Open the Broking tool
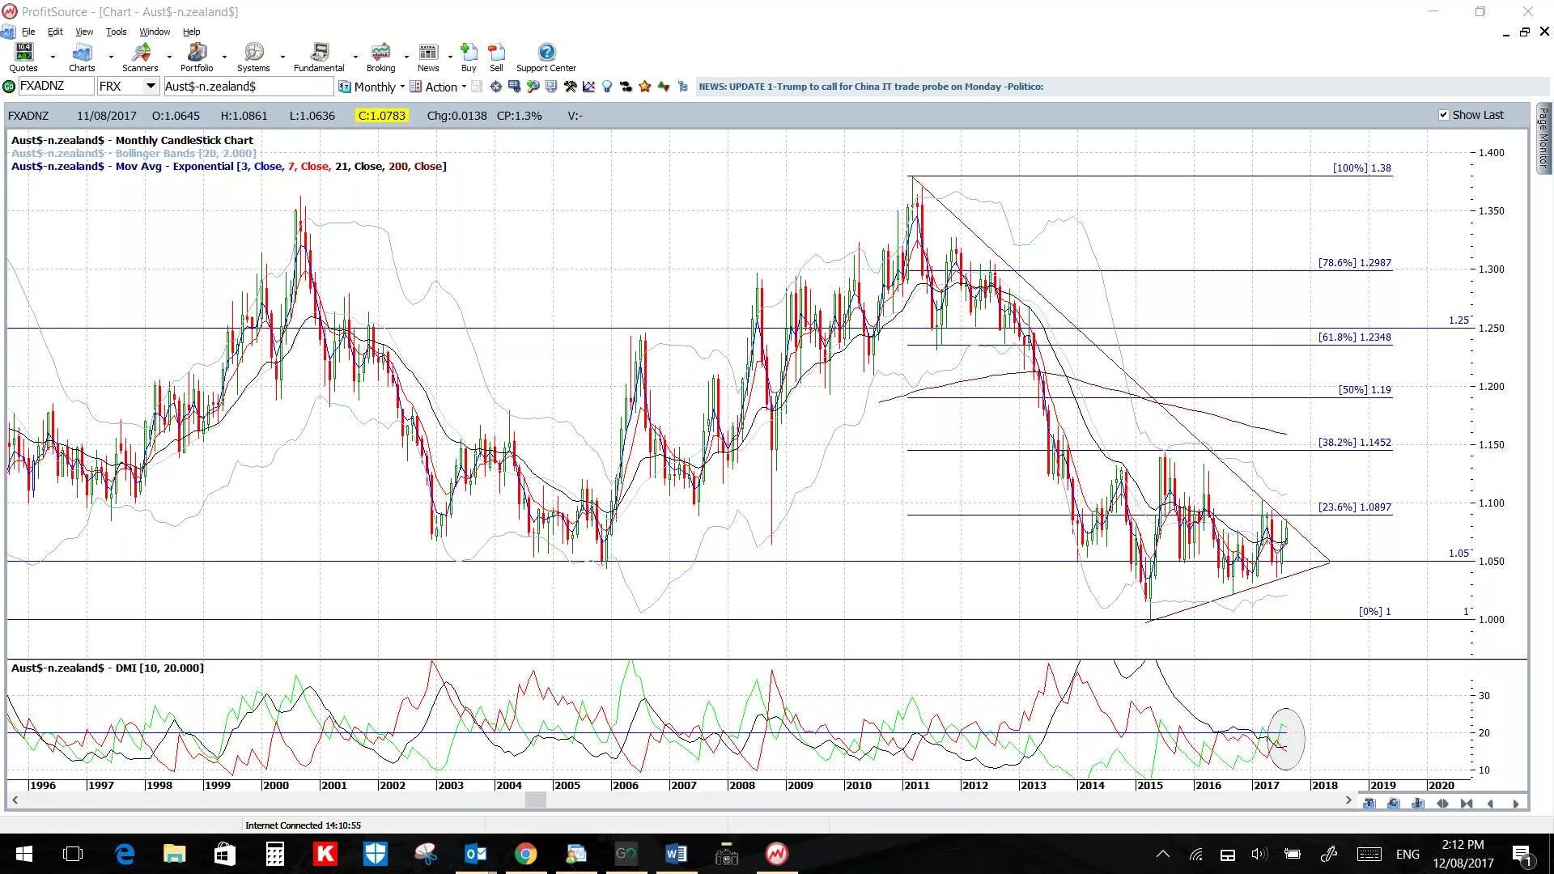The width and height of the screenshot is (1554, 874). tap(380, 57)
